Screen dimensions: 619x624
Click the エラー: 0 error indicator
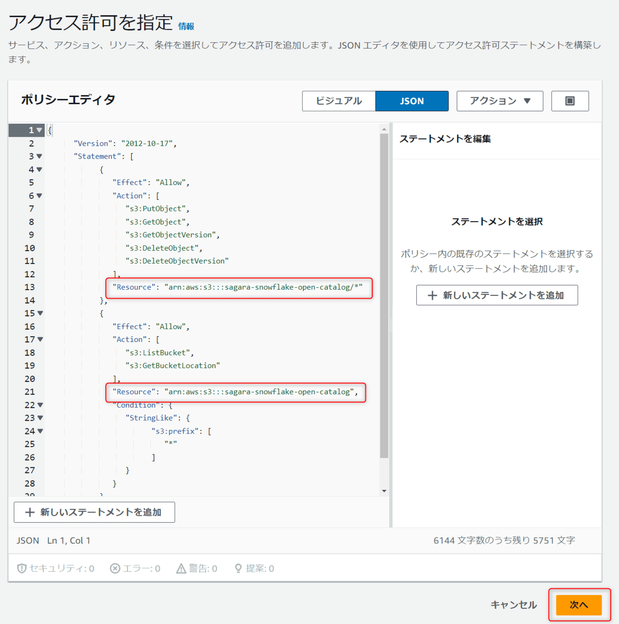tap(135, 568)
